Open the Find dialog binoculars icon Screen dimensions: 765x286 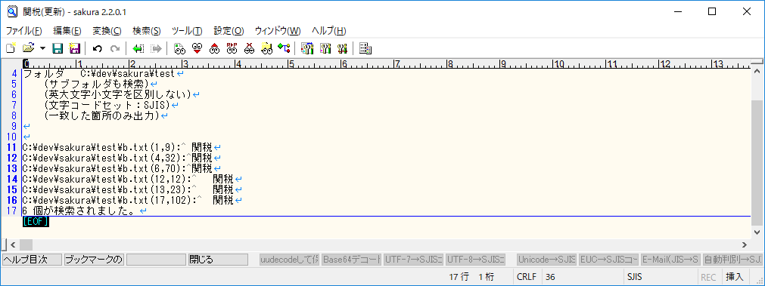click(x=180, y=48)
